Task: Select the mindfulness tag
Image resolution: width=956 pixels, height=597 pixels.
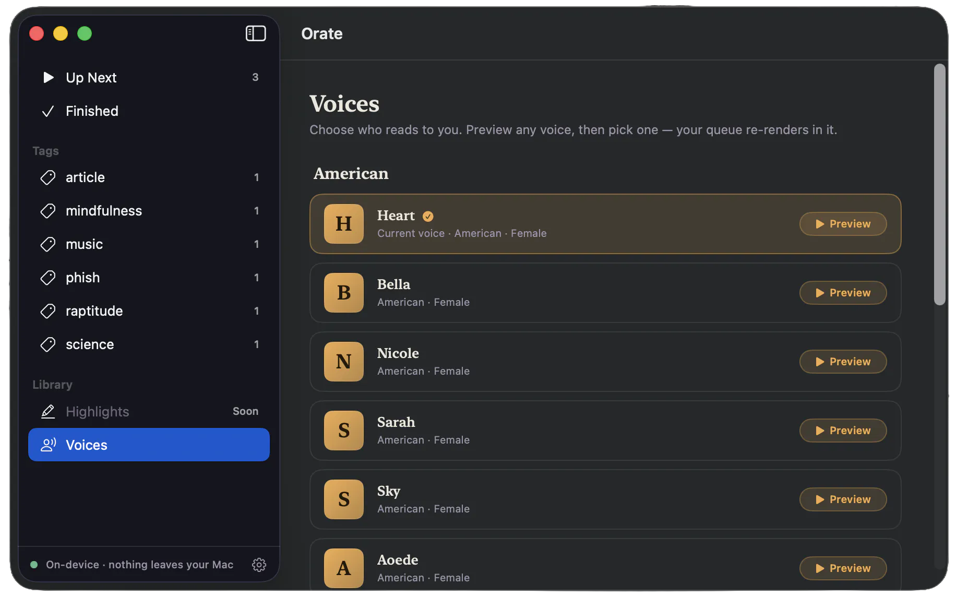Action: (x=149, y=211)
